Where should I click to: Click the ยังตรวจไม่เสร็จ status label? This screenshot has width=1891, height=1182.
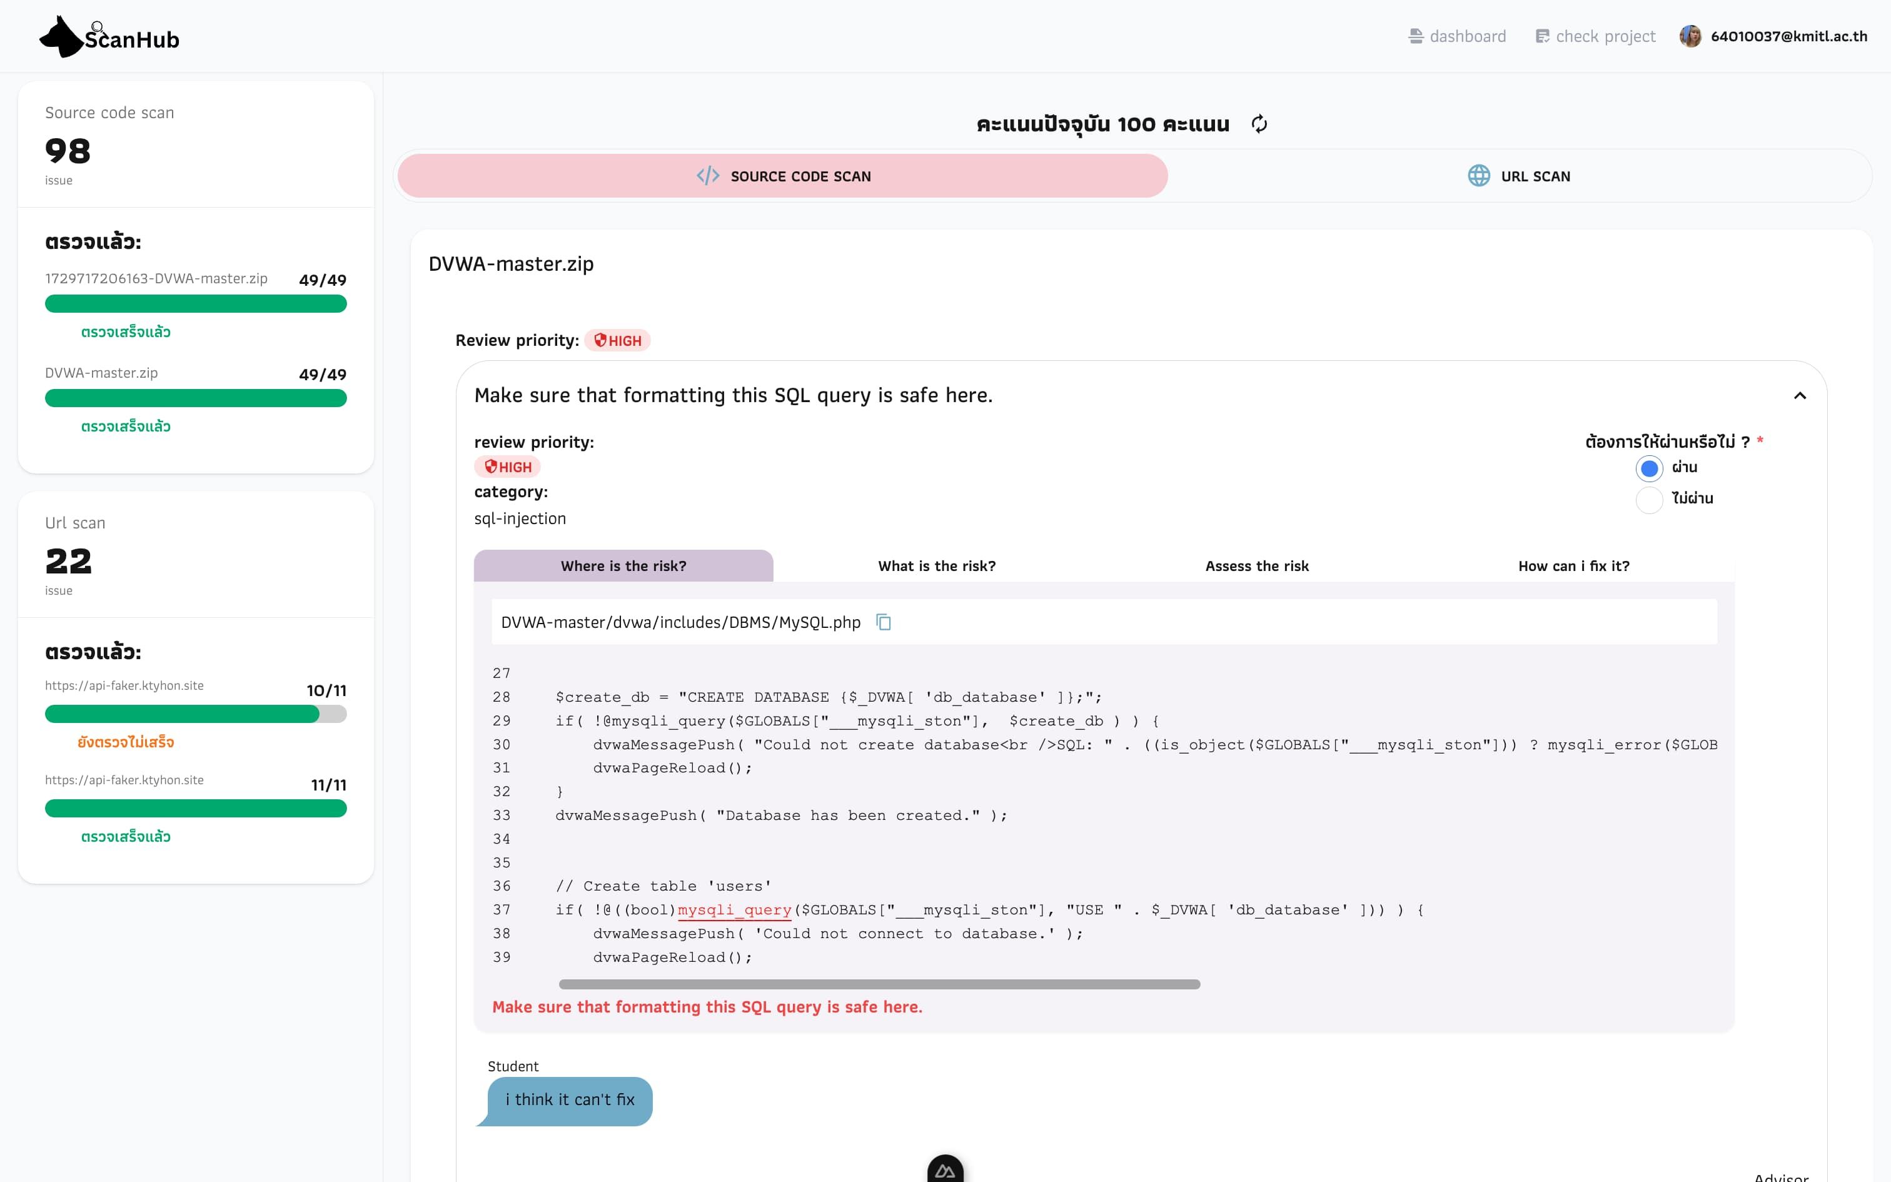point(125,742)
